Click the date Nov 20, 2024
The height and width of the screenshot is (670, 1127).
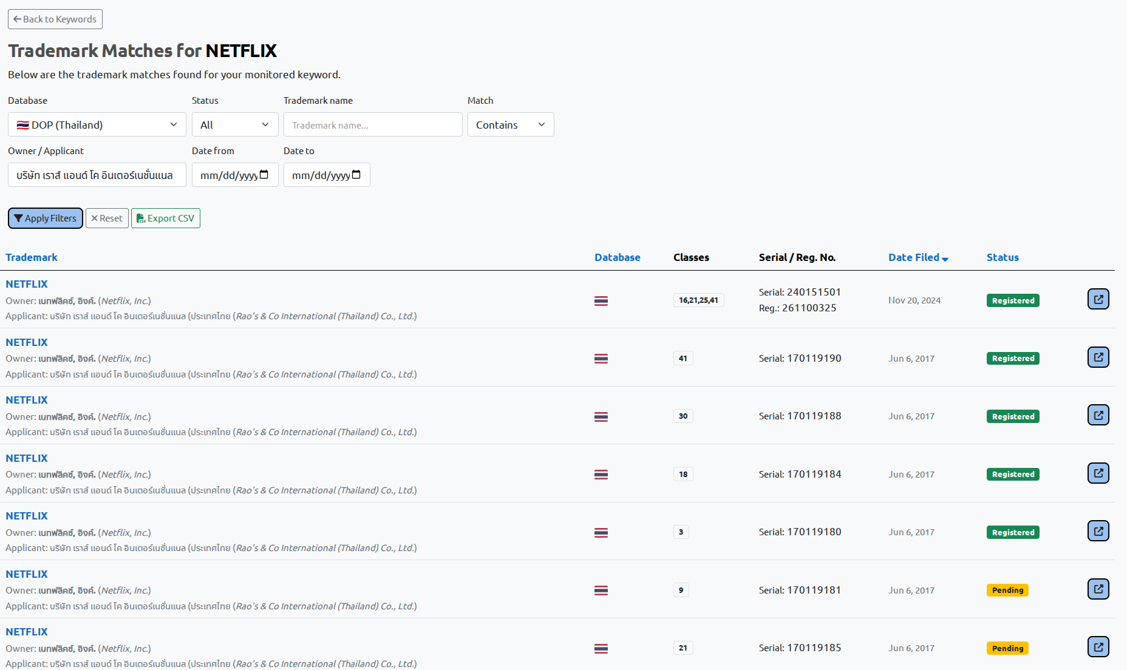point(914,300)
